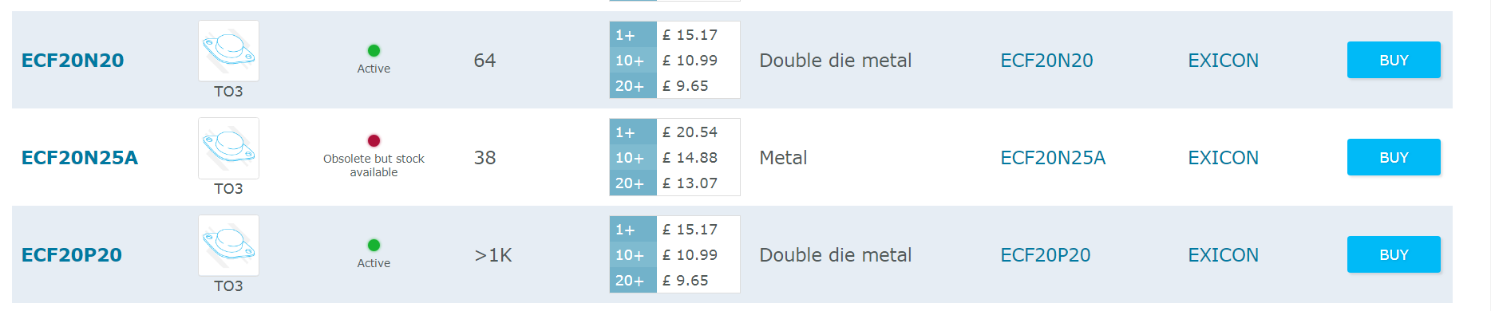The width and height of the screenshot is (1491, 311).
Task: Open EXICON manufacturer link in ECF20N20 row
Action: coord(1223,61)
